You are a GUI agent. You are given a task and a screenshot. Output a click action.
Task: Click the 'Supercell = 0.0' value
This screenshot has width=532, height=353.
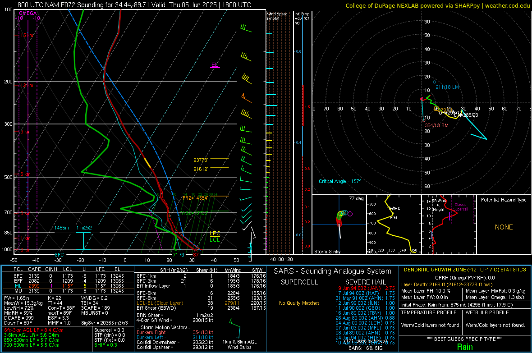tap(109, 330)
